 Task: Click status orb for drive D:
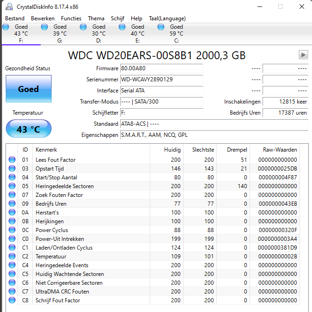tap(83, 27)
